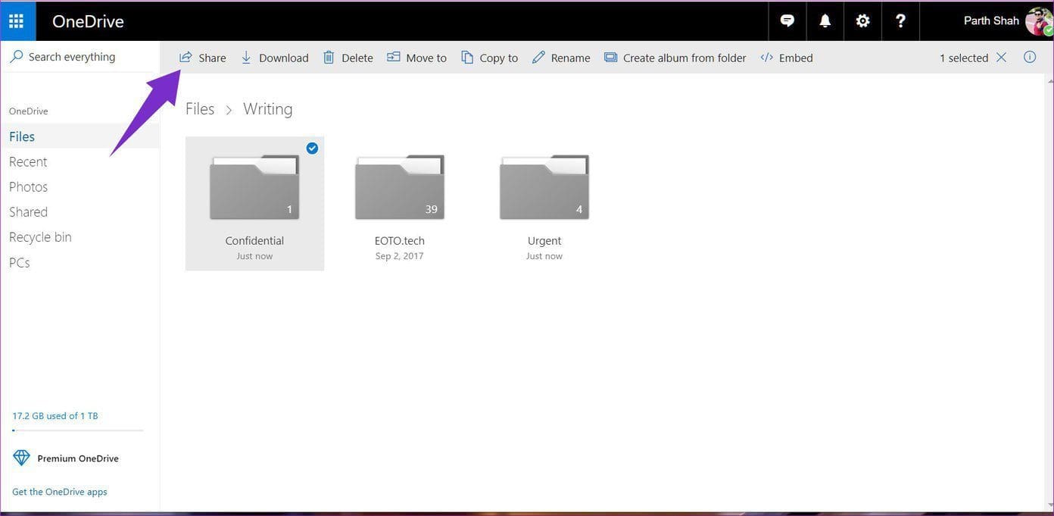Uncheck the Confidential folder selection checkmark
Screen dimensions: 1054x516
(x=312, y=148)
